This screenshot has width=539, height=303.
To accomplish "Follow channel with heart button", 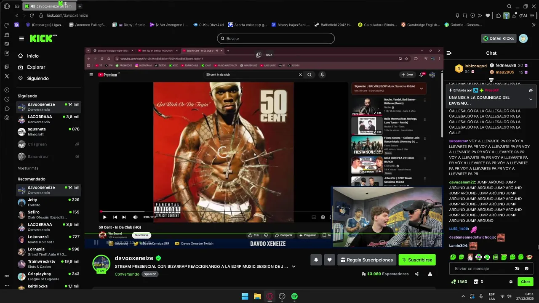I will pos(329,260).
